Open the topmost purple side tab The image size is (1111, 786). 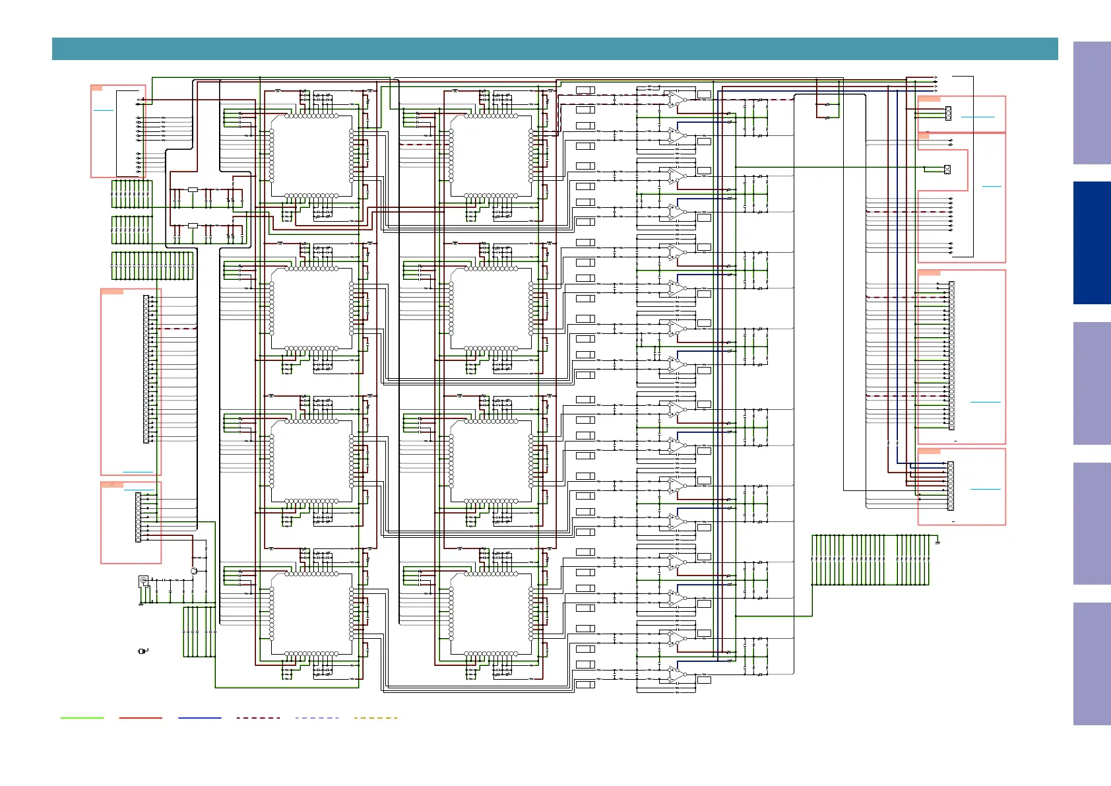tap(1092, 103)
